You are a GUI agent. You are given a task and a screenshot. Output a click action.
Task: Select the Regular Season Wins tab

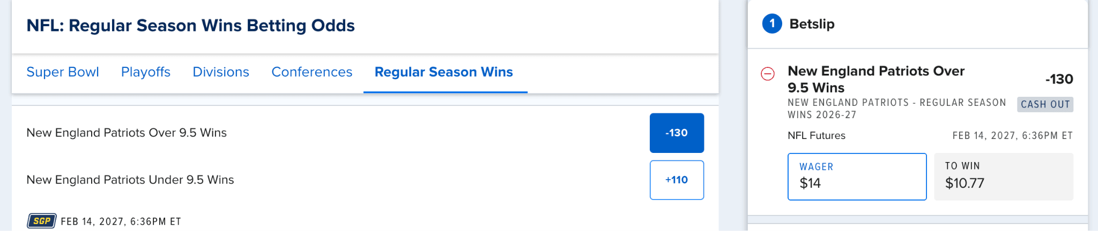coord(444,72)
